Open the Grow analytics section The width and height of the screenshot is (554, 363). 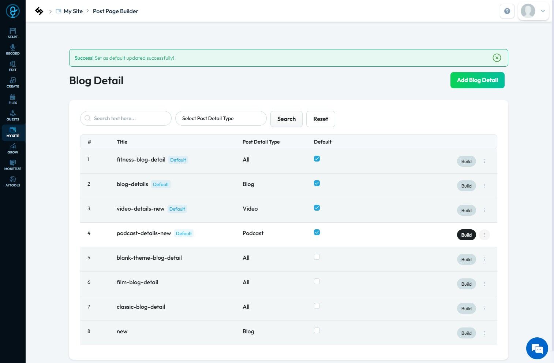(13, 148)
